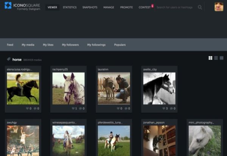This screenshot has height=156, width=227.
Task: Open the Snapshots menu
Action: click(90, 7)
